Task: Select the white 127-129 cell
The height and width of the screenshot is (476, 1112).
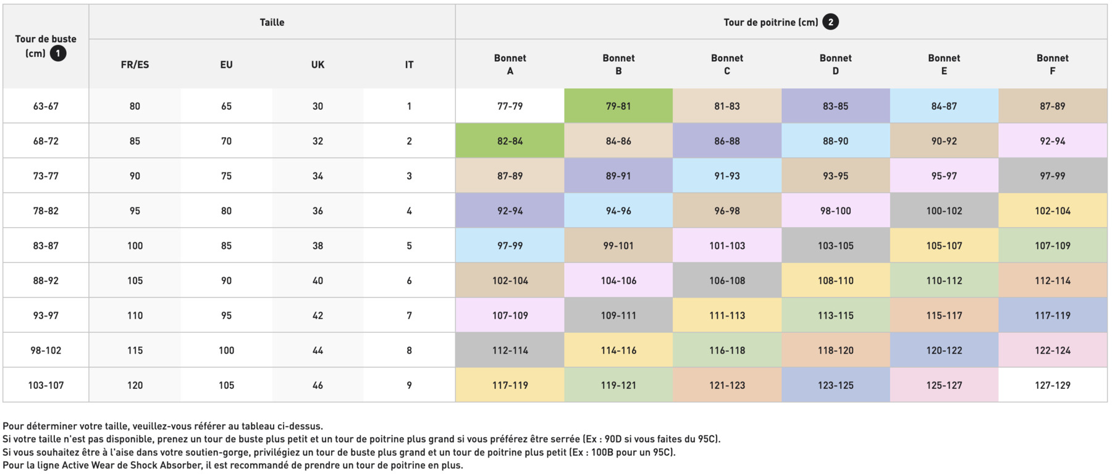Action: click(1052, 385)
